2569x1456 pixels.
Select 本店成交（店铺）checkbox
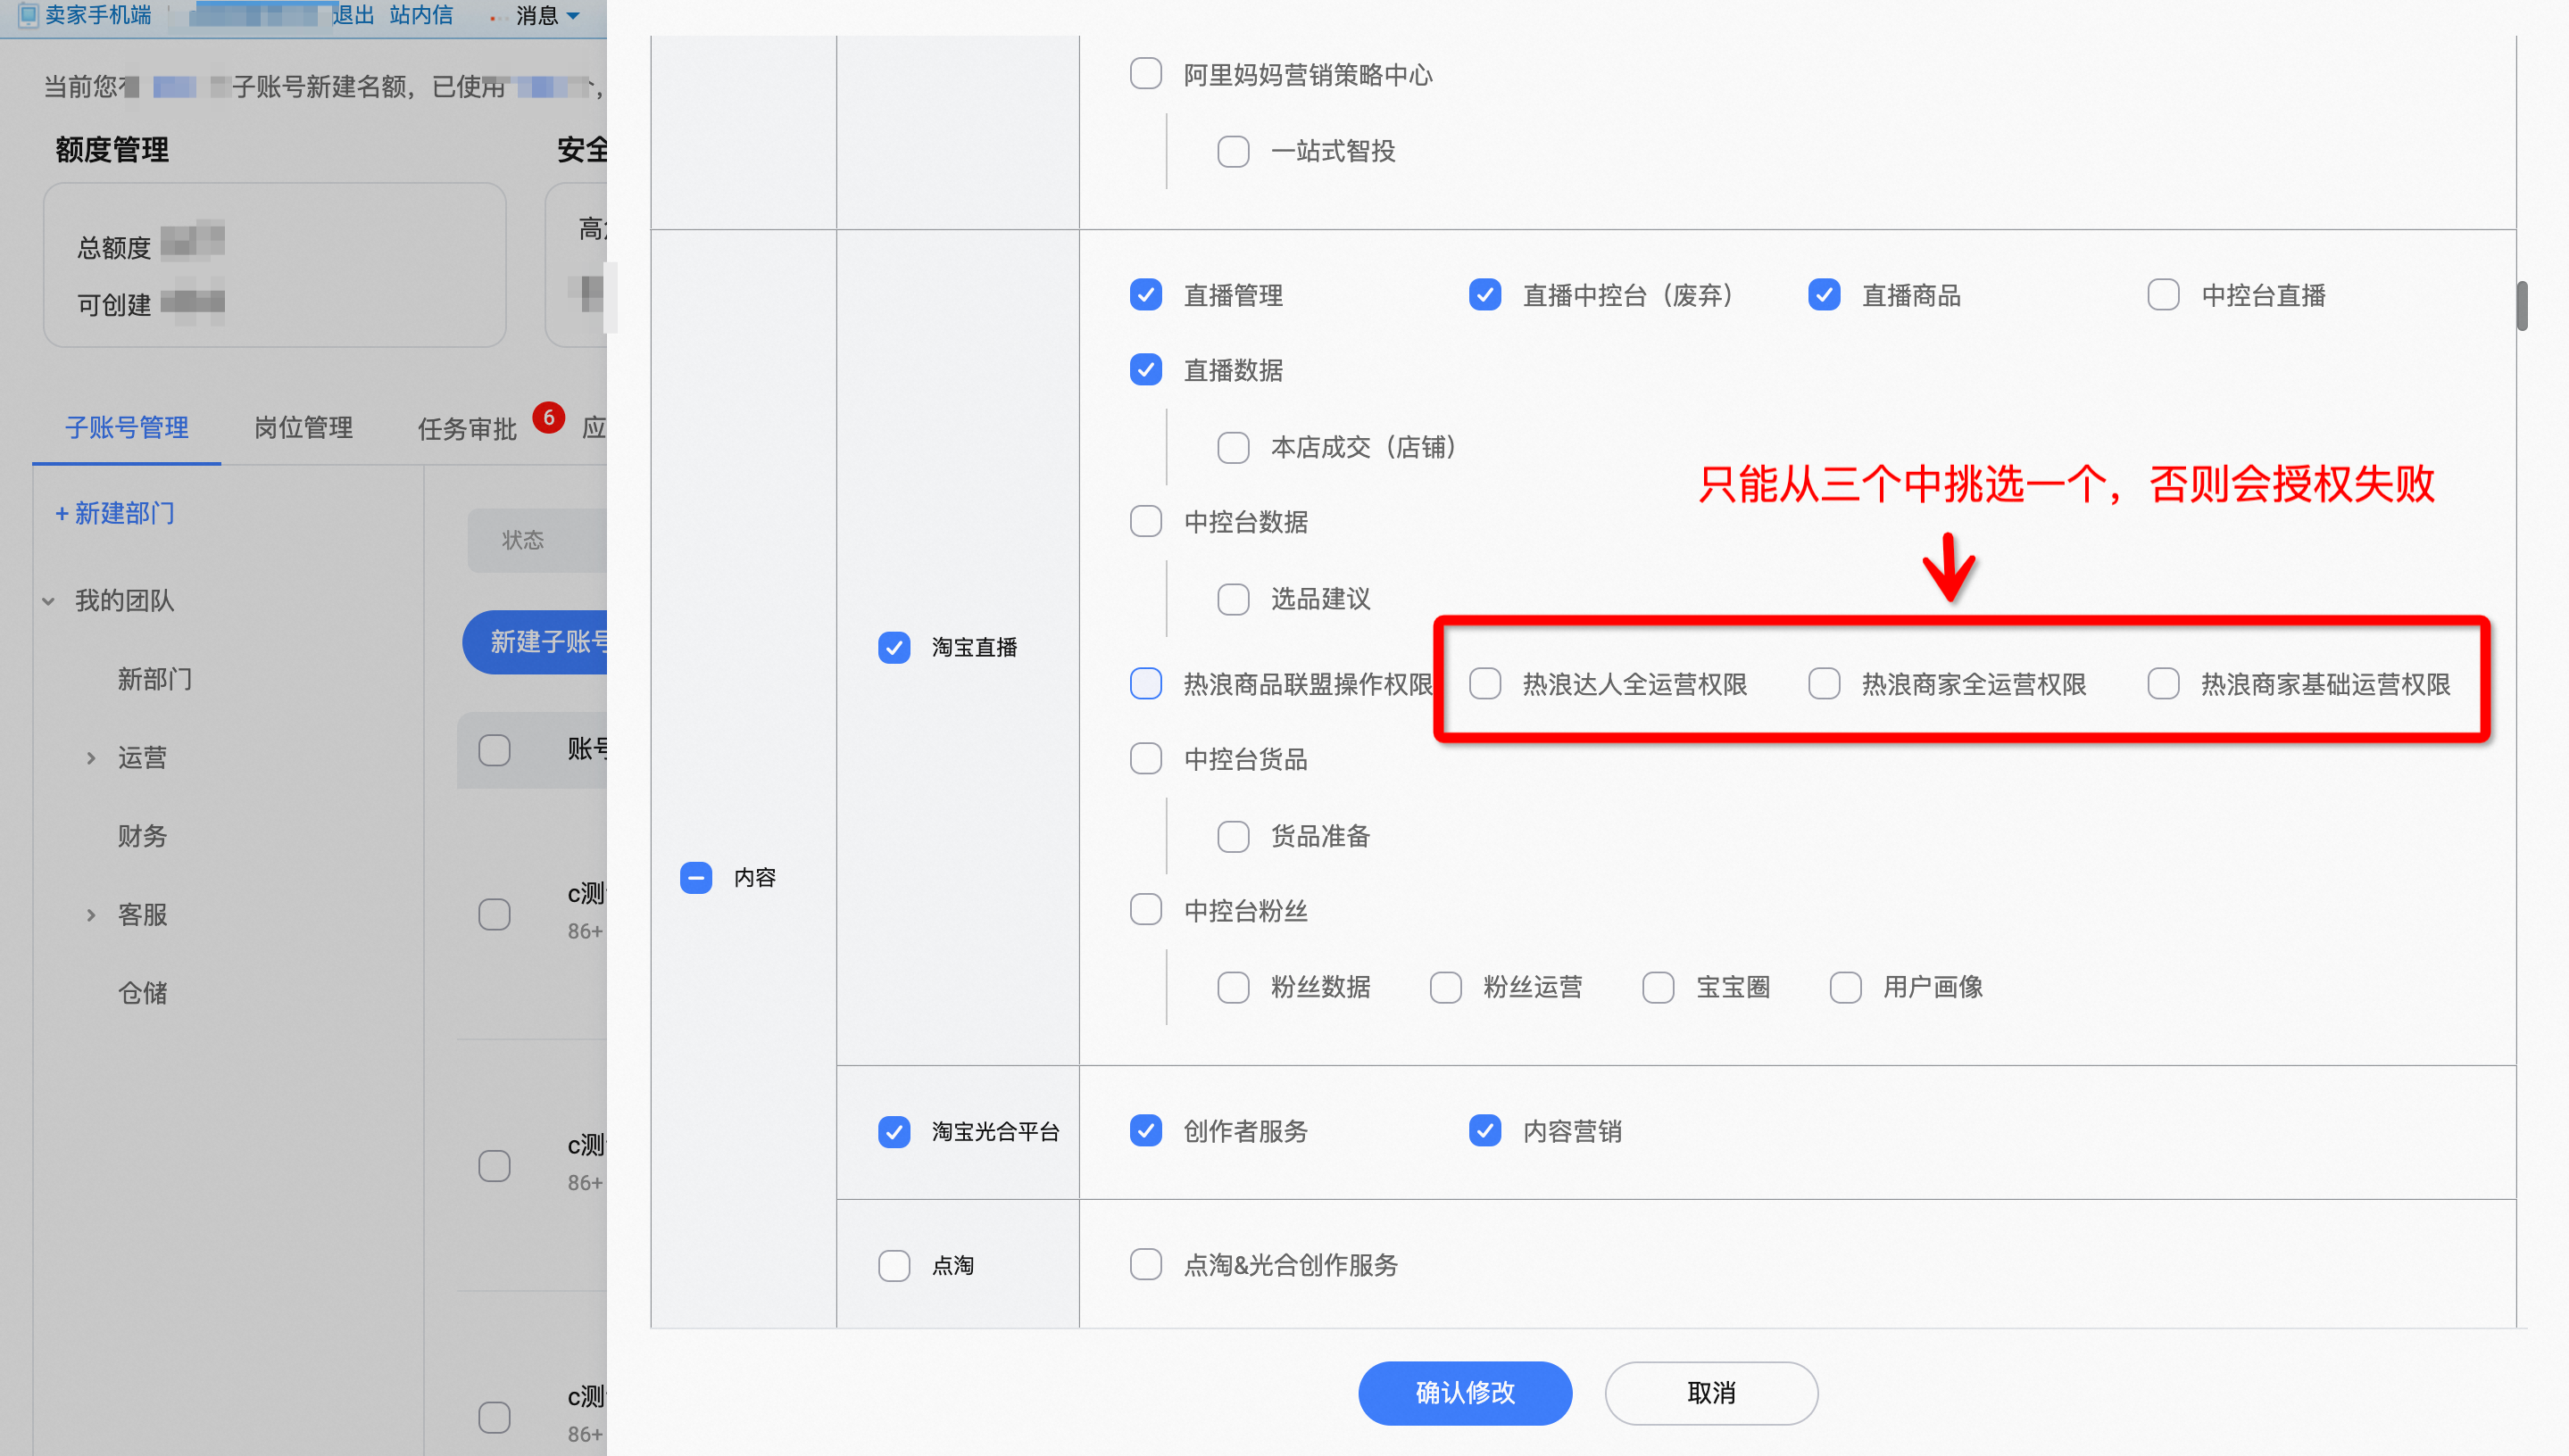(x=1233, y=447)
